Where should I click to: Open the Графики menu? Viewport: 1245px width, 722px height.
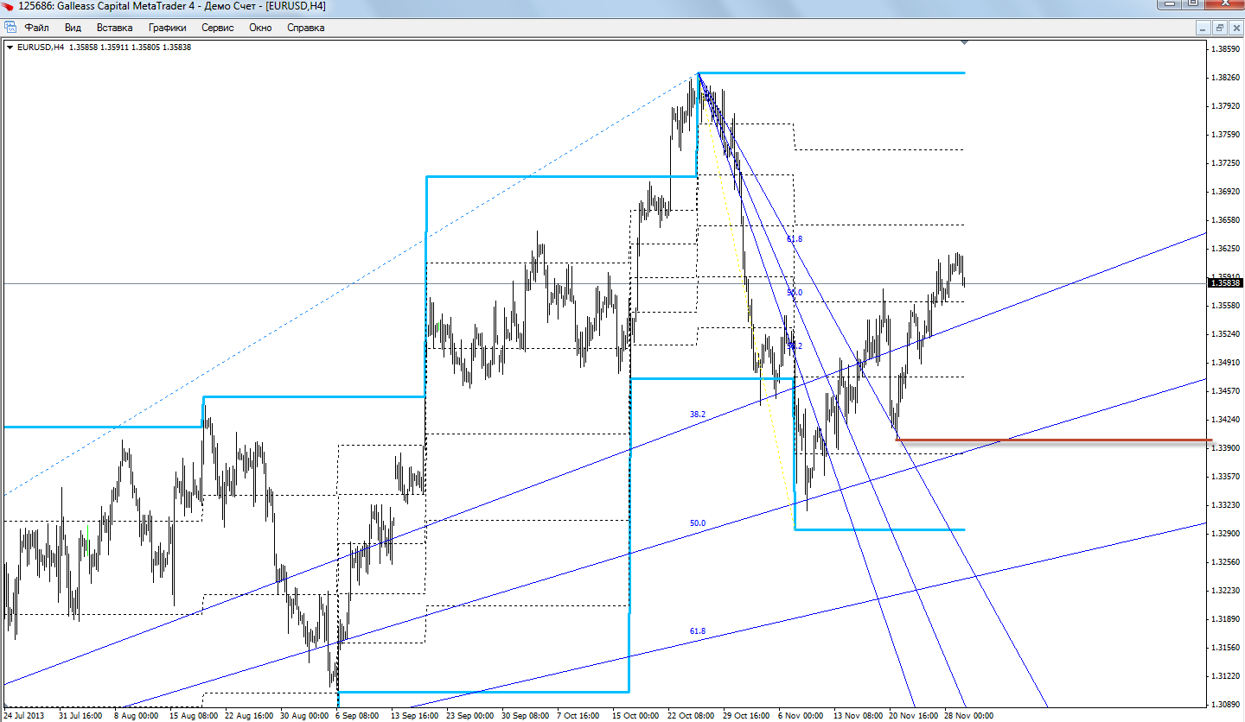coord(167,28)
